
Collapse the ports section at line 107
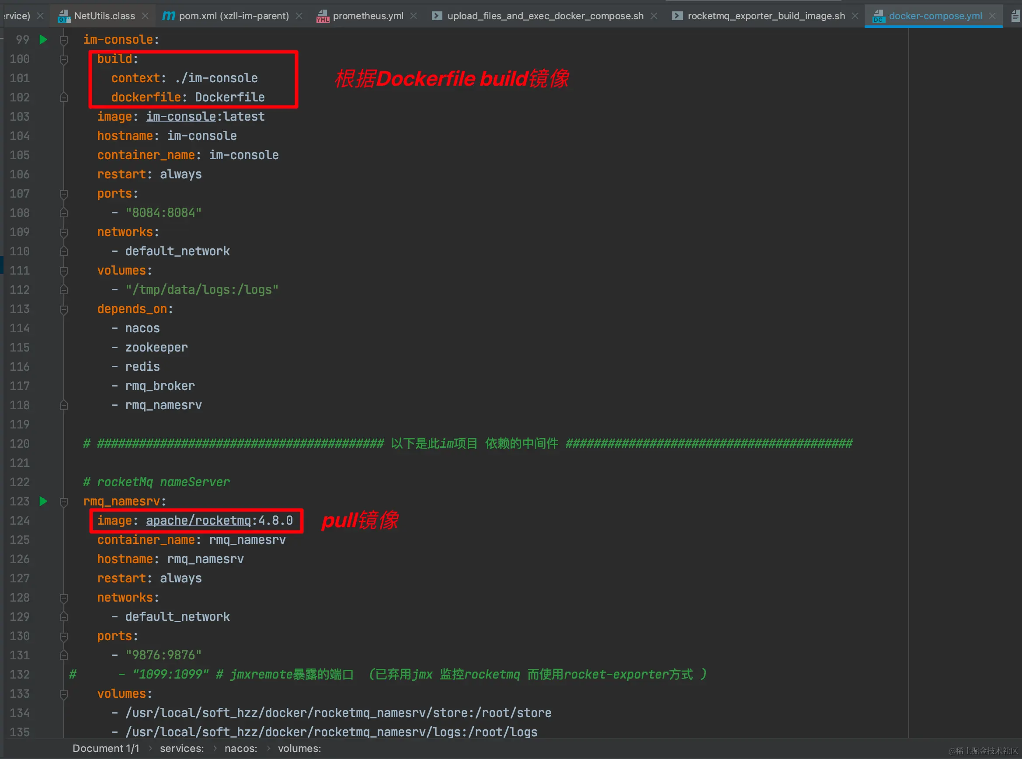point(64,194)
